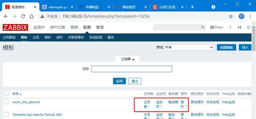Go to 主机 submenu
The width and height of the screenshot is (256, 119).
point(36,37)
